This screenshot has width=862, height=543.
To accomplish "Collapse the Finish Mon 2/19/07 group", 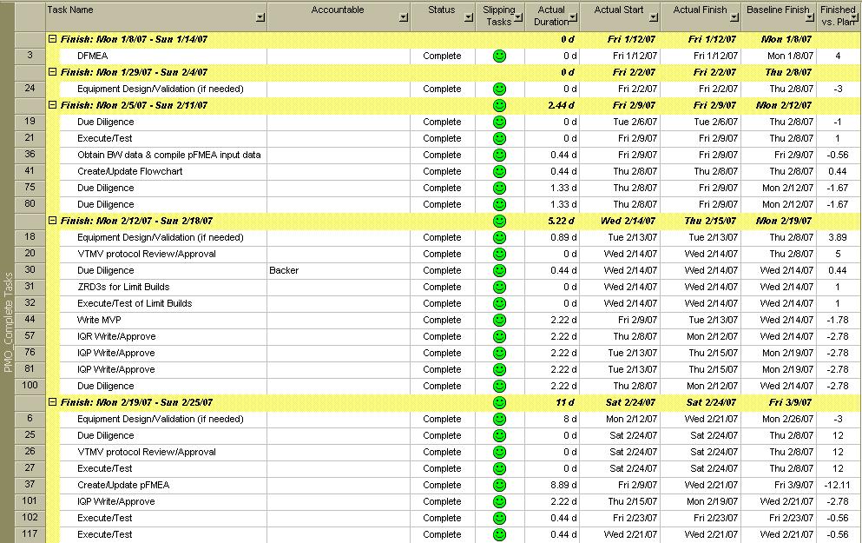I will 53,402.
